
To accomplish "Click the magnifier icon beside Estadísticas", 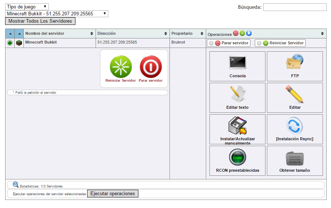I will click(x=16, y=185).
